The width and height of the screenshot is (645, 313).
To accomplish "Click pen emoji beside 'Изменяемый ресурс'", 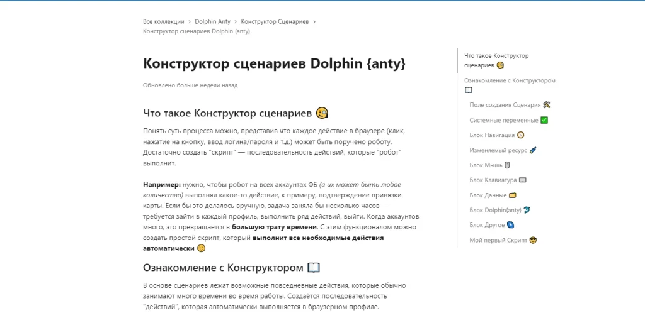I will [x=533, y=150].
